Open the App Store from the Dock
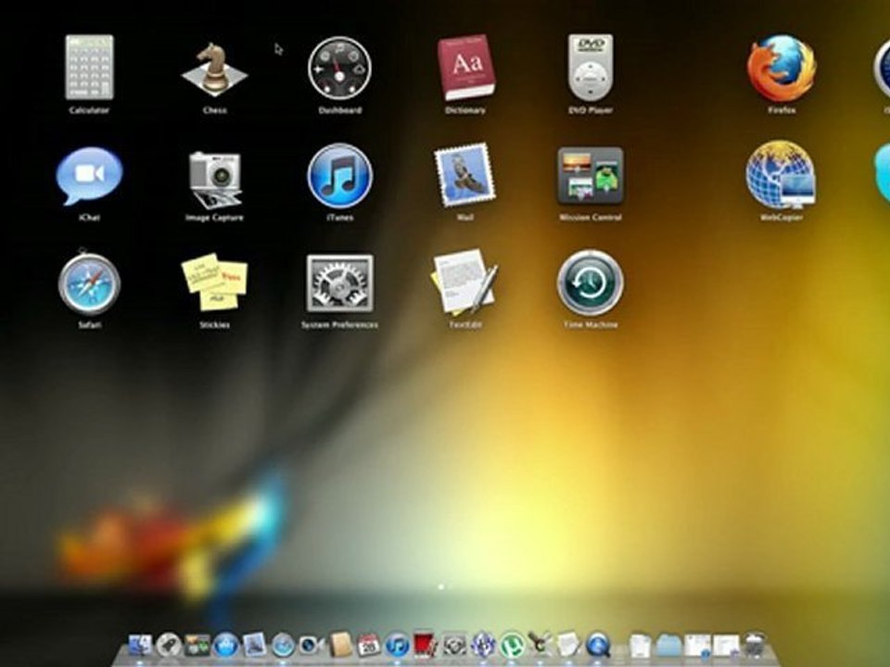 (225, 645)
